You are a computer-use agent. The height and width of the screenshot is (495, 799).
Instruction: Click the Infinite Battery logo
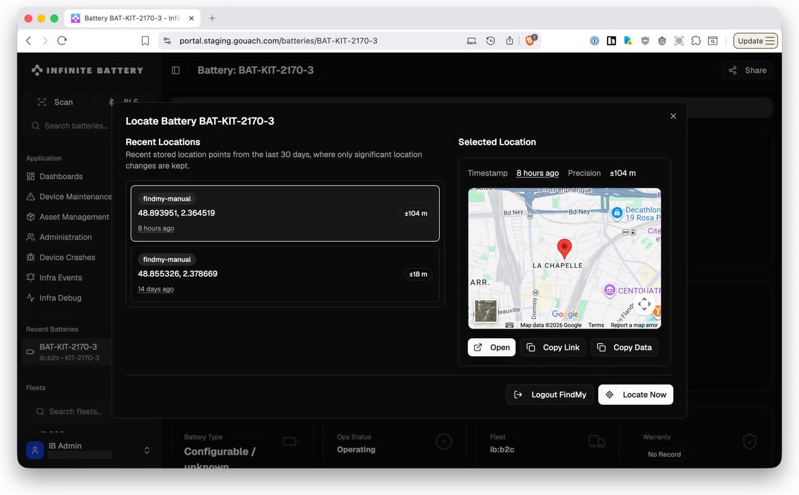pos(87,70)
